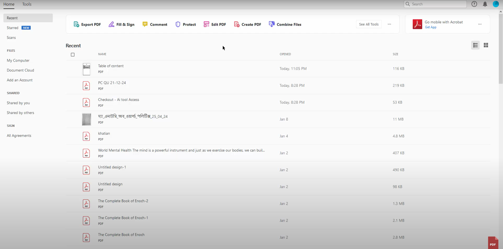503x249 pixels.
Task: Open the Export PDF tool
Action: pos(87,24)
